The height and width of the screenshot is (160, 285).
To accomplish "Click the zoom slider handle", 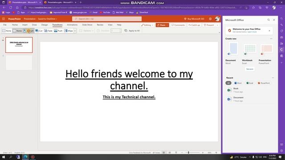I will [188, 152].
